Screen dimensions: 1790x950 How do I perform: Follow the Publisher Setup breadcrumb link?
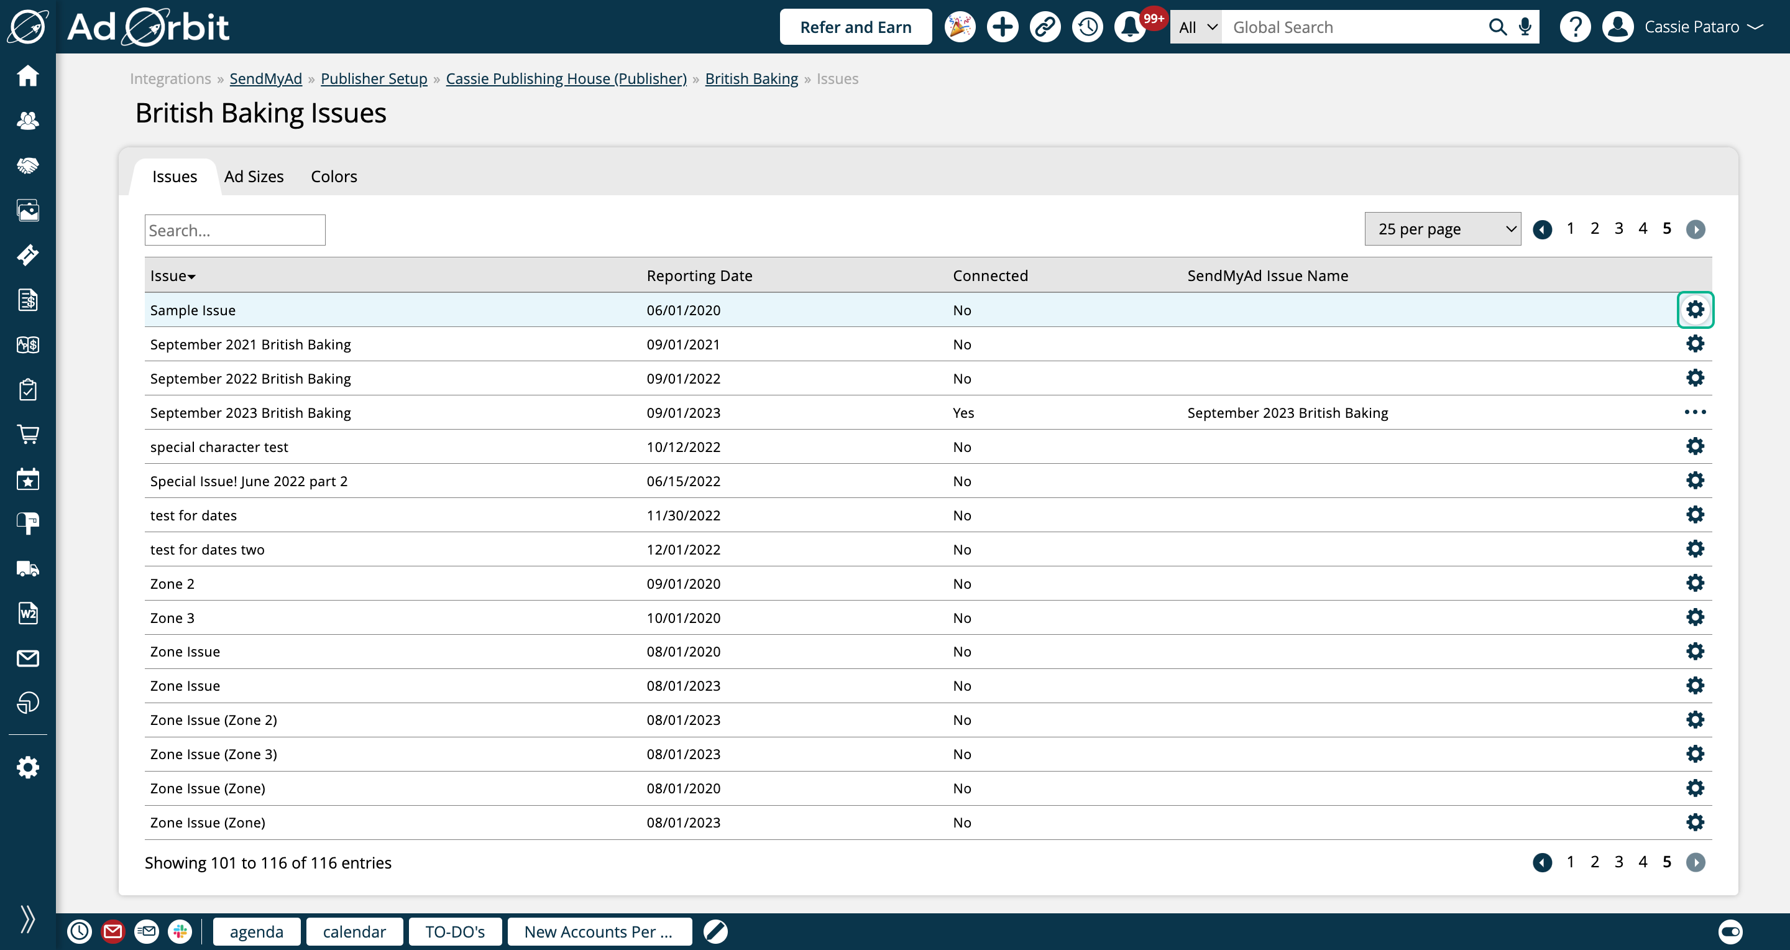click(374, 78)
